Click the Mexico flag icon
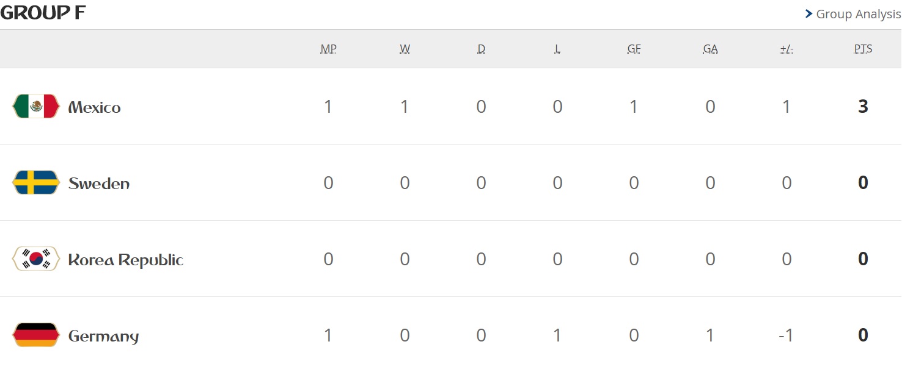Image resolution: width=902 pixels, height=386 pixels. click(x=36, y=107)
